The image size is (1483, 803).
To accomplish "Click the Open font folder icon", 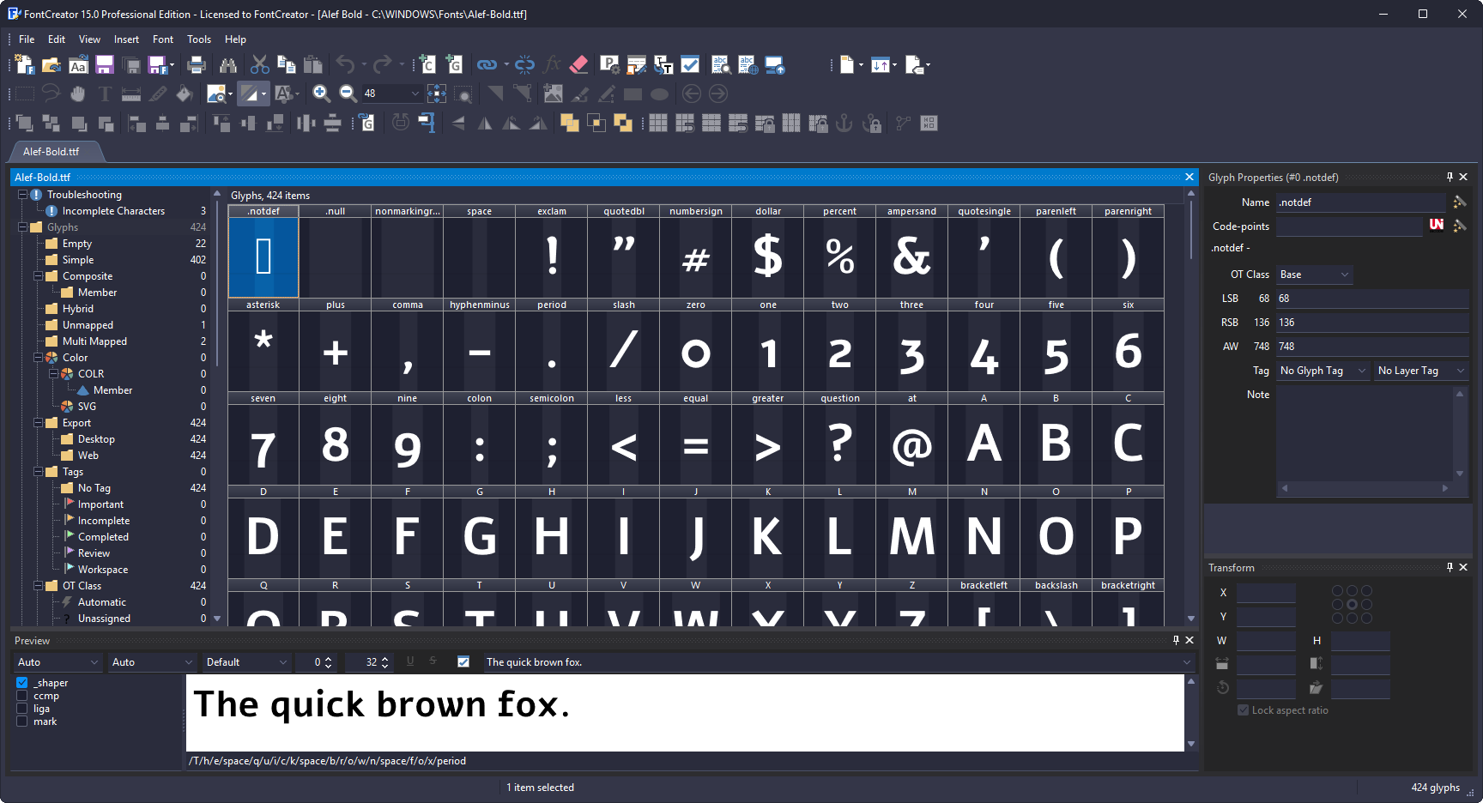I will point(51,65).
